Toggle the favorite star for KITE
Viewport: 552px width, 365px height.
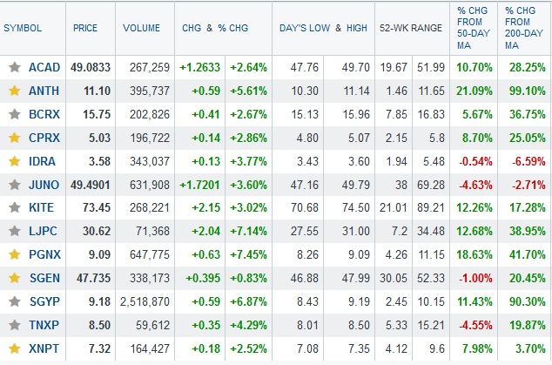15,207
